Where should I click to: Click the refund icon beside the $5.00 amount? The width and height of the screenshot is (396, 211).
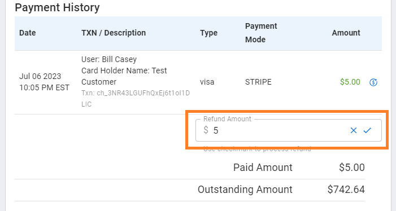click(x=373, y=82)
